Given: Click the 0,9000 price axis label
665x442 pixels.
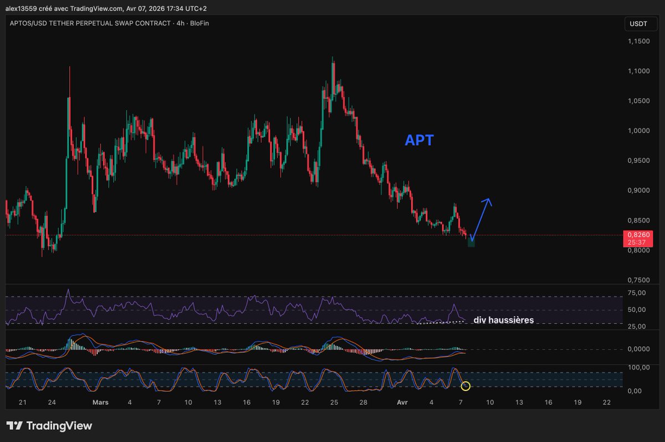Looking at the screenshot, I should pos(639,191).
